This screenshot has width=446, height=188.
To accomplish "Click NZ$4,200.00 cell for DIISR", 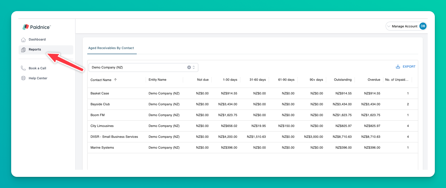I will click(228, 137).
